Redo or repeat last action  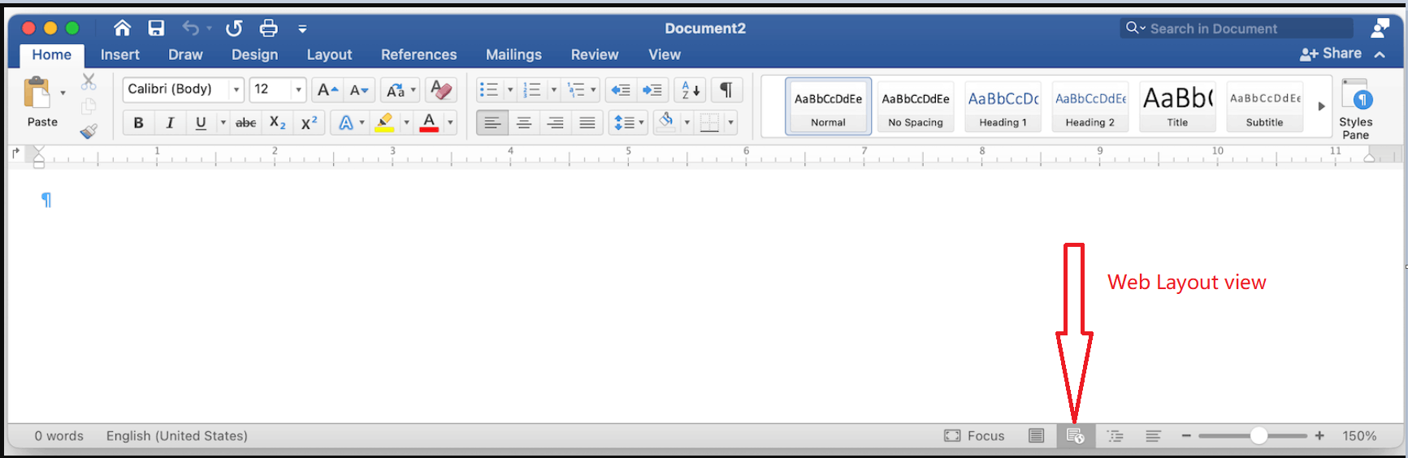(x=234, y=28)
